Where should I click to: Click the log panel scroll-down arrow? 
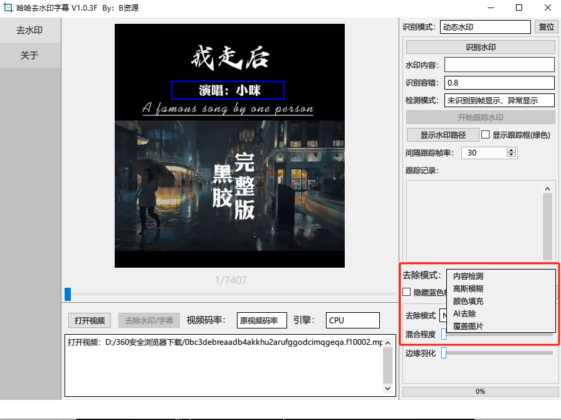point(387,389)
